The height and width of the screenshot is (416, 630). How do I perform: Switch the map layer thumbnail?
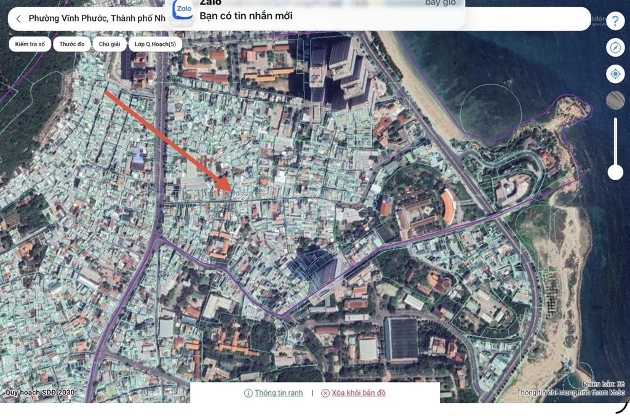pyautogui.click(x=615, y=100)
